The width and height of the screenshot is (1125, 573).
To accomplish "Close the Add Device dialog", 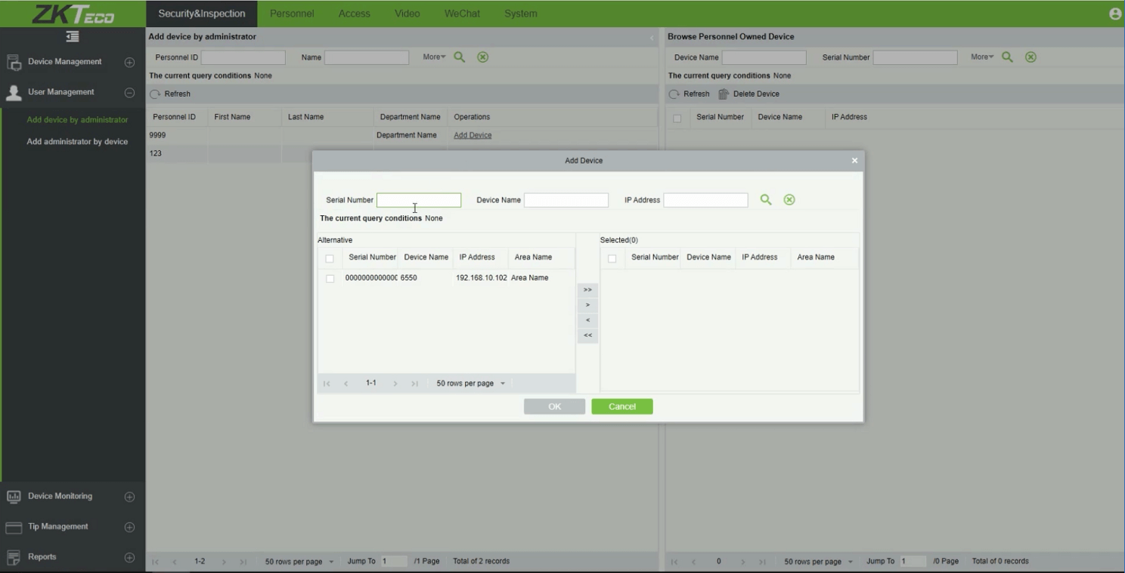I will (854, 161).
